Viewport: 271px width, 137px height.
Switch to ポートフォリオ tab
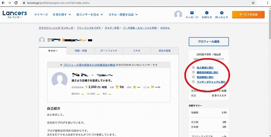[x=109, y=51]
